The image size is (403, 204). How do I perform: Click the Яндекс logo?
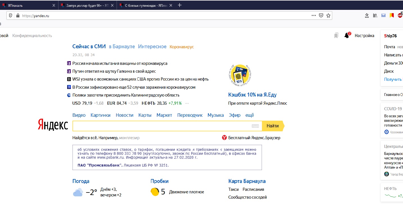point(53,125)
